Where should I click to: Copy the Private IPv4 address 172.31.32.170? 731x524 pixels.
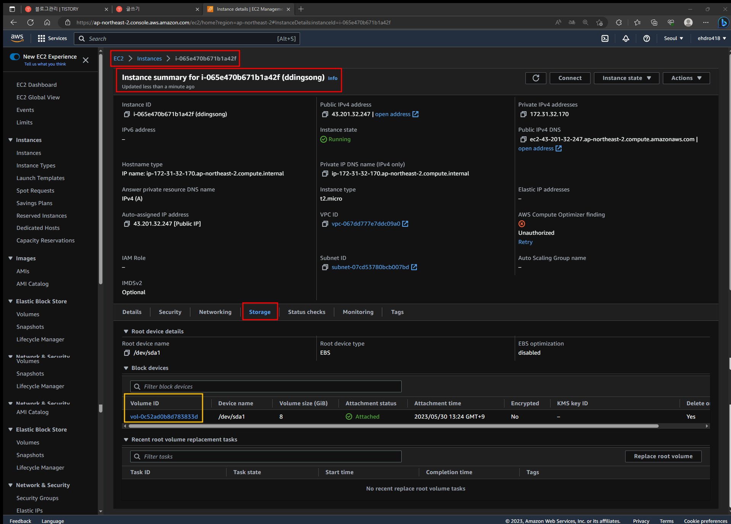point(523,114)
